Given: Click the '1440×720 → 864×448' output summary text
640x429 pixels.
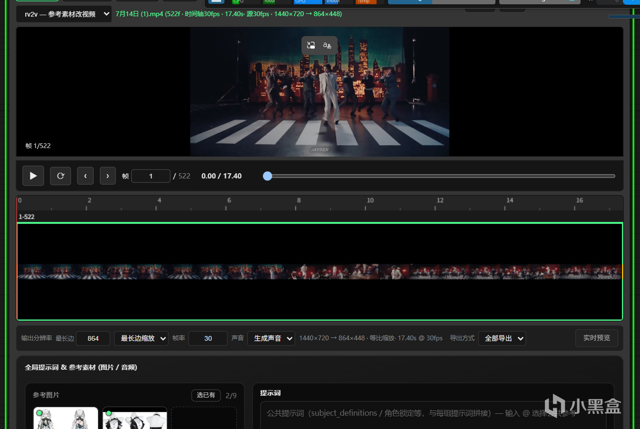Looking at the screenshot, I should (332, 338).
